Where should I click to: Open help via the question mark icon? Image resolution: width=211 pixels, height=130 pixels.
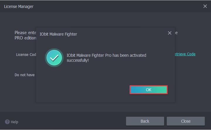[7, 122]
